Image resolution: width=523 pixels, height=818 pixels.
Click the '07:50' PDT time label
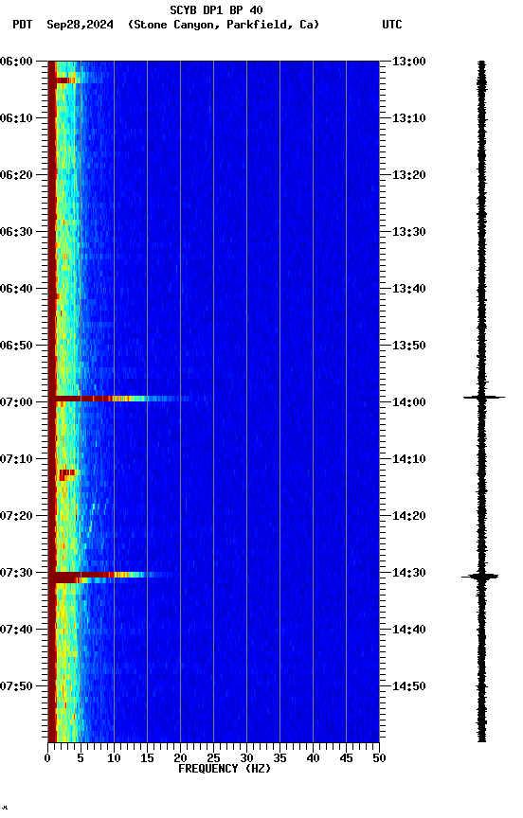[x=16, y=686]
